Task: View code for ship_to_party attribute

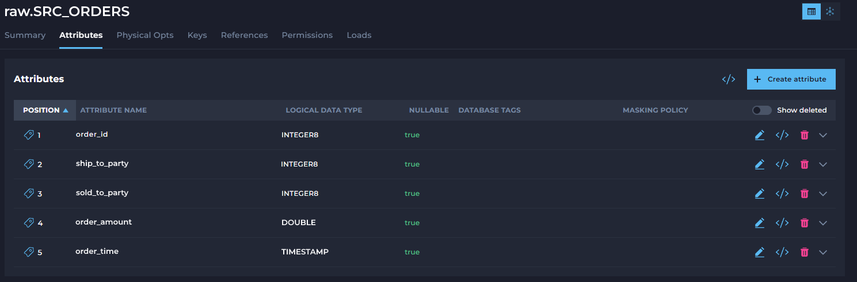Action: tap(782, 164)
